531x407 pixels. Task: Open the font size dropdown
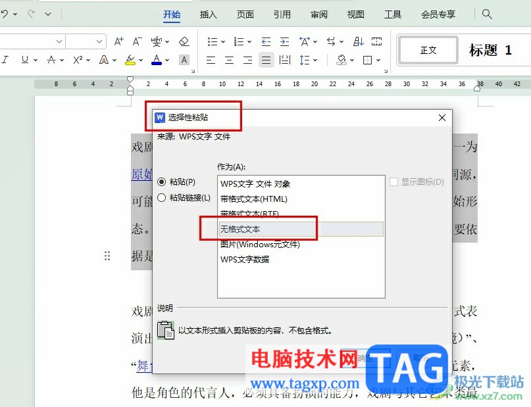pos(99,41)
